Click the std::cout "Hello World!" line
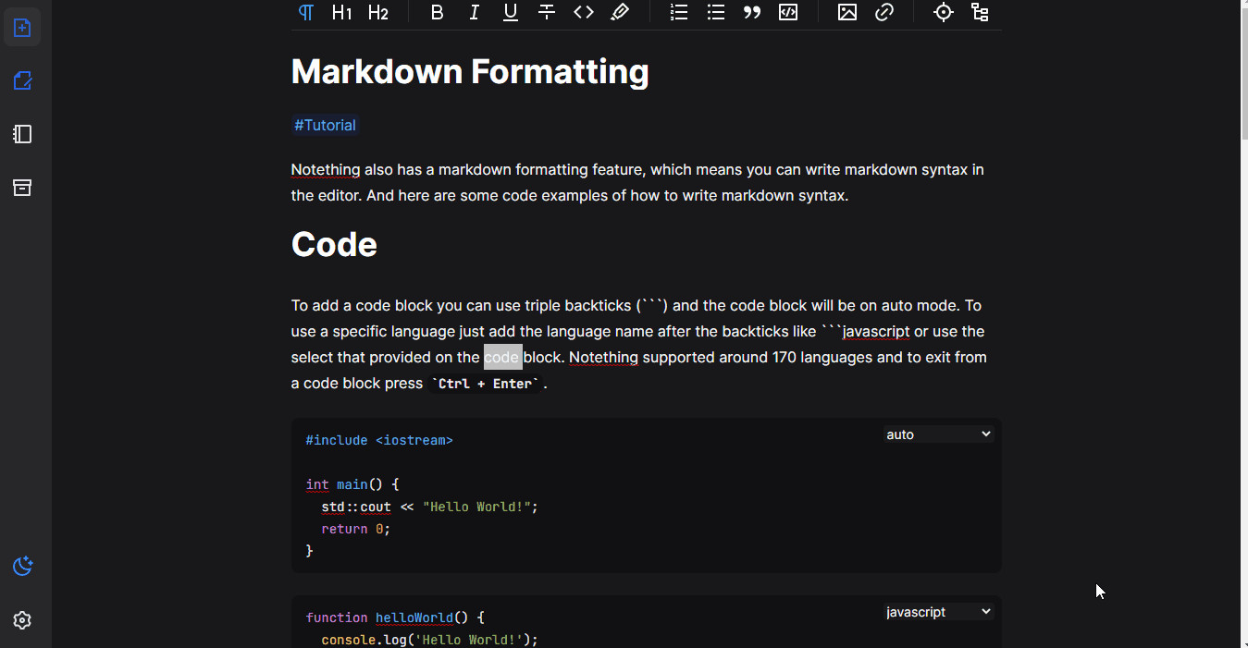The width and height of the screenshot is (1248, 648). pyautogui.click(x=429, y=507)
